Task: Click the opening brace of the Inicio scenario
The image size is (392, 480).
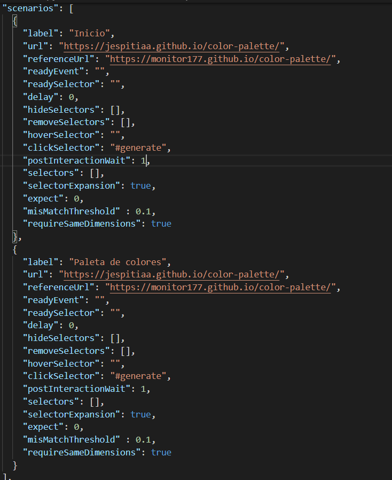Action: [14, 21]
